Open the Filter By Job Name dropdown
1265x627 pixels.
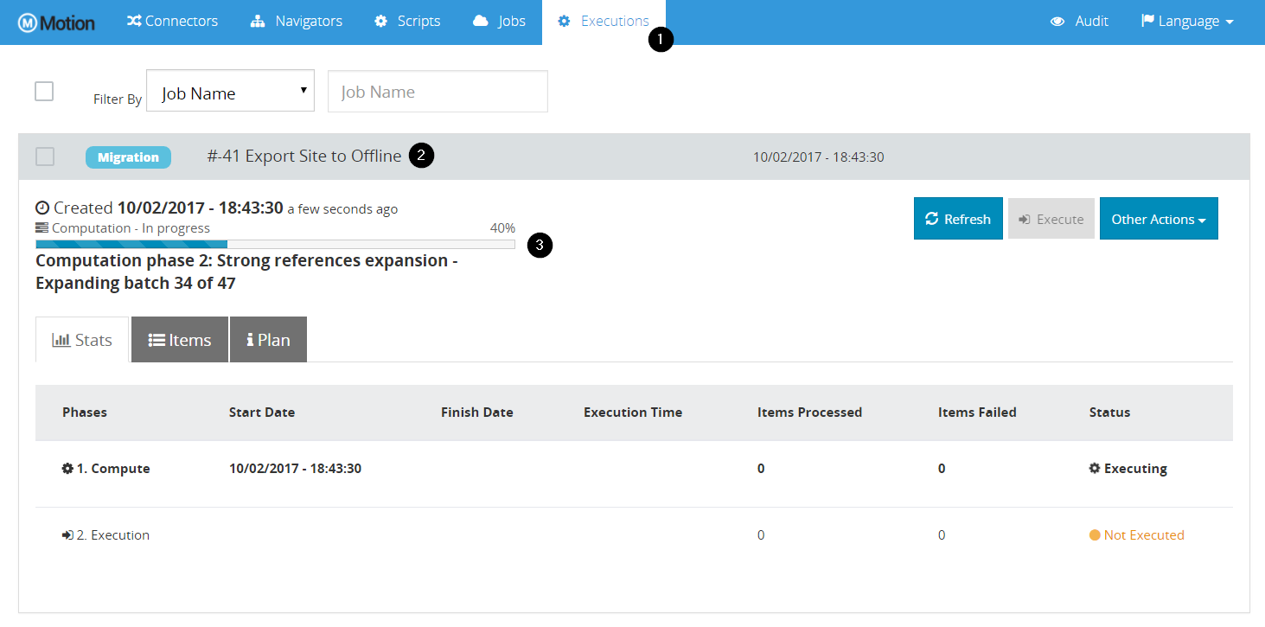click(x=231, y=91)
